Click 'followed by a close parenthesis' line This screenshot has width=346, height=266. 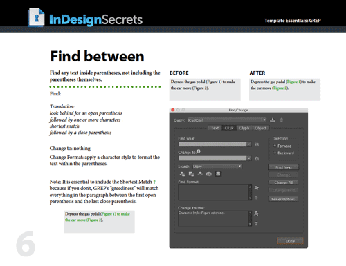pyautogui.click(x=80, y=133)
